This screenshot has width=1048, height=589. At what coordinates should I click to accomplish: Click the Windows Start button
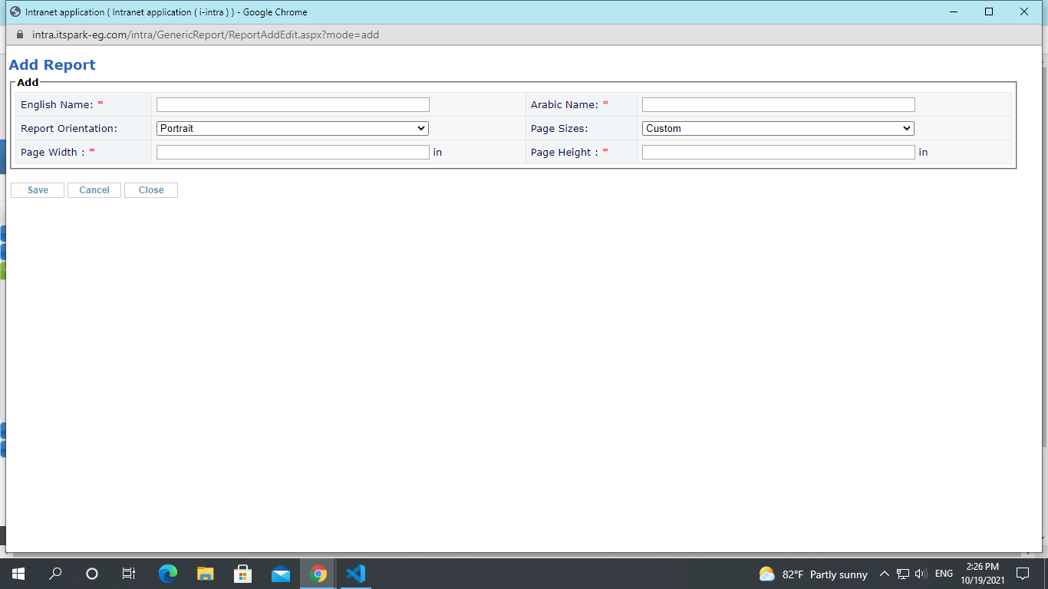pos(18,574)
